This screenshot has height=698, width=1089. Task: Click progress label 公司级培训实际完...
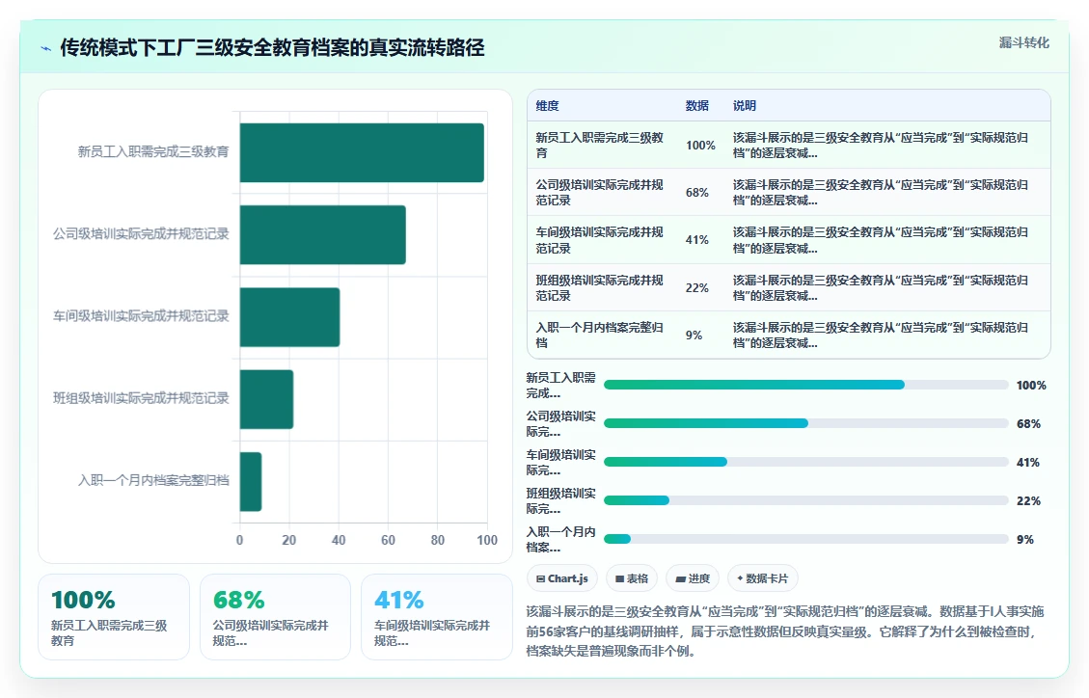(560, 423)
